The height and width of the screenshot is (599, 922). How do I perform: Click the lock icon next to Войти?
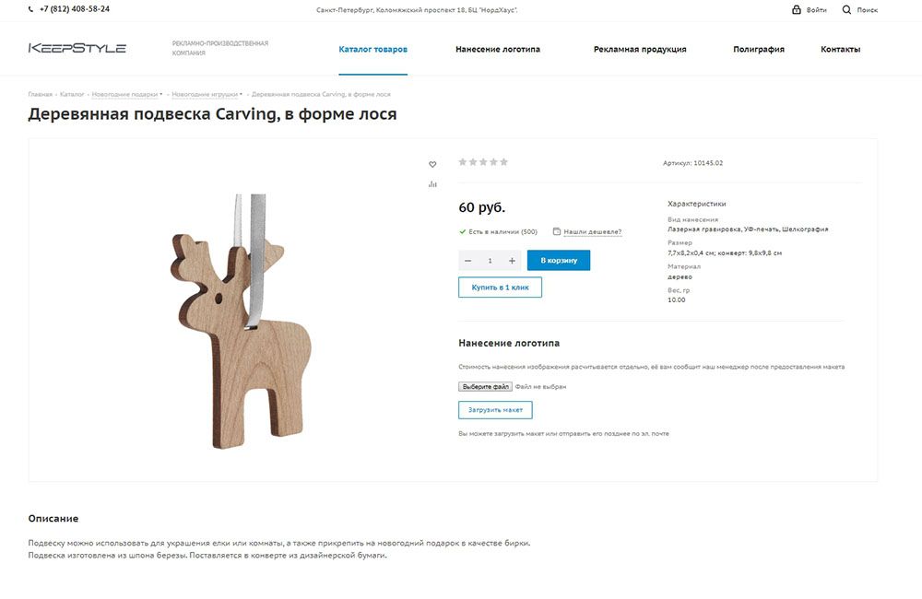tap(797, 9)
